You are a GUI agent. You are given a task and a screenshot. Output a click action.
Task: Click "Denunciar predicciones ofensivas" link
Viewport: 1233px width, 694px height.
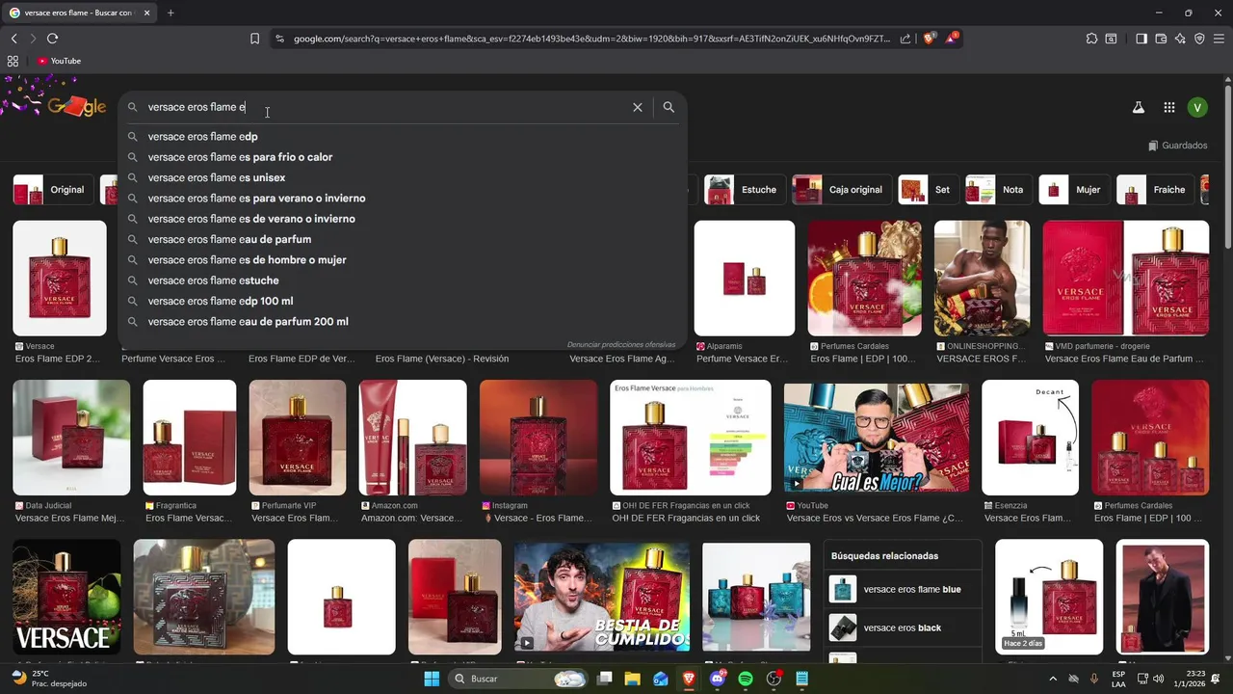[x=621, y=344]
